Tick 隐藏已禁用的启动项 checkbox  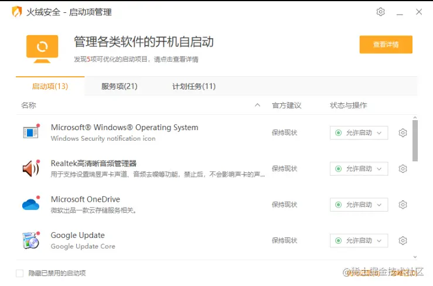[19, 273]
